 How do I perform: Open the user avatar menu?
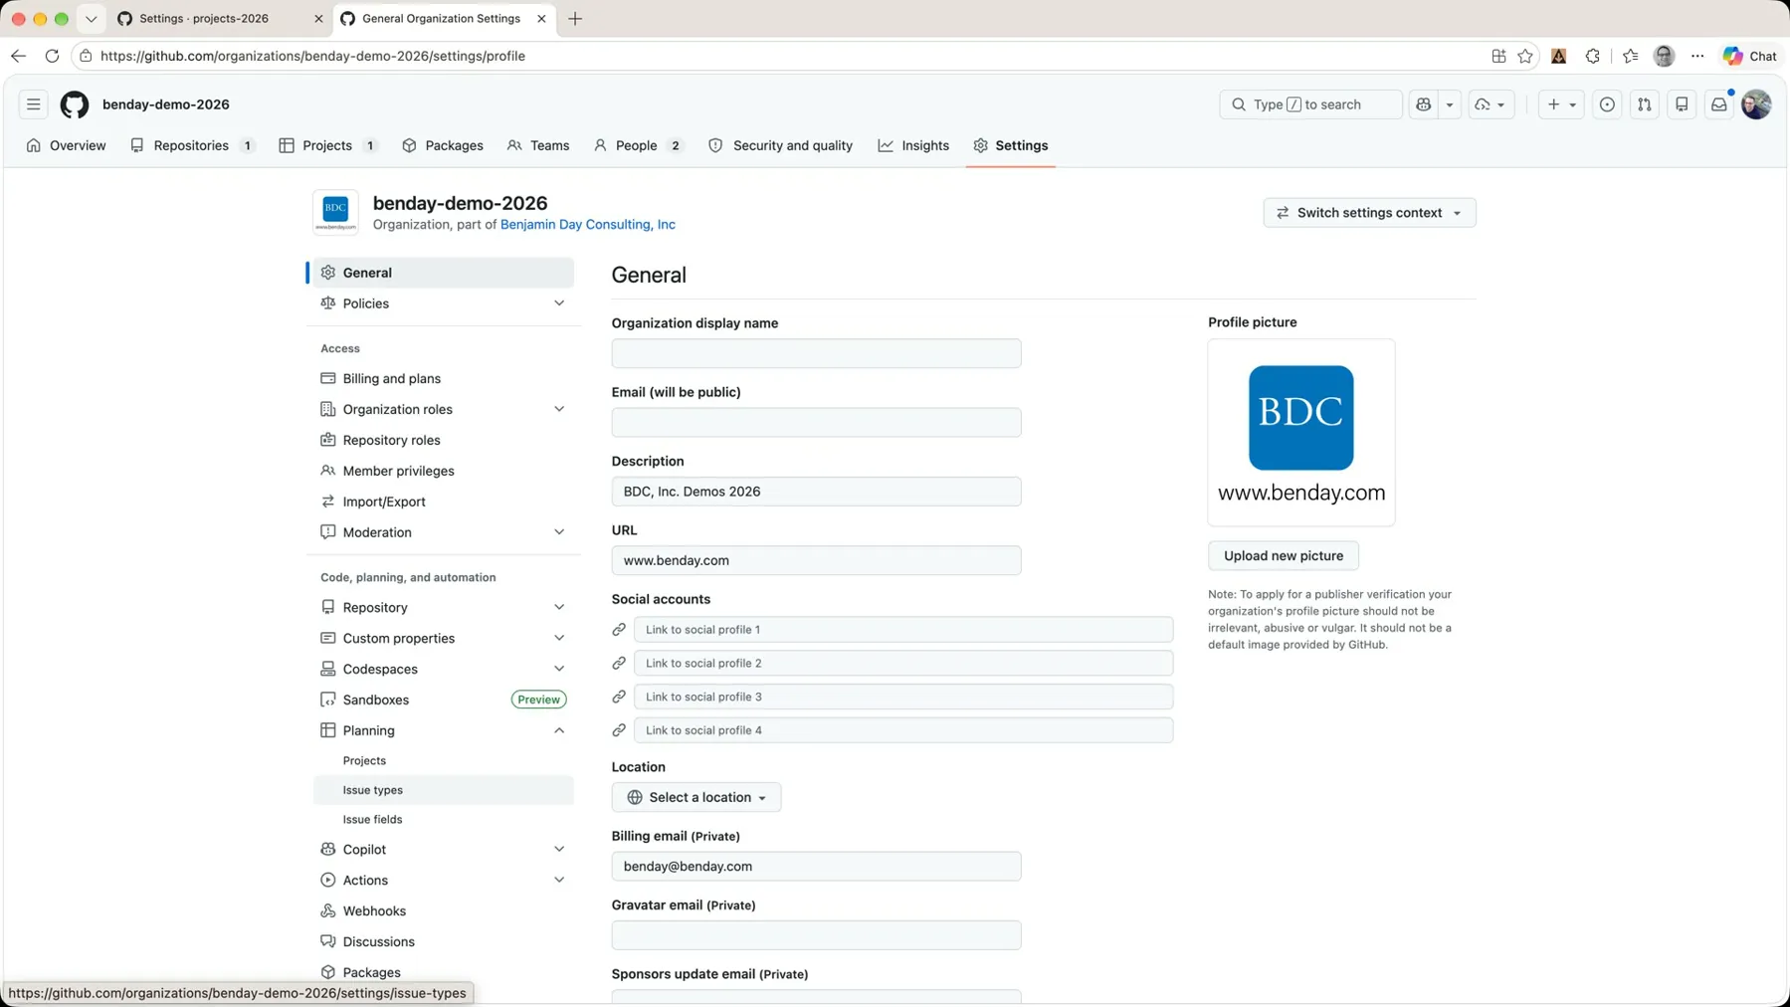pos(1756,104)
